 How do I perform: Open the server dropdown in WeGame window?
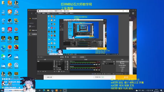coord(104,77)
